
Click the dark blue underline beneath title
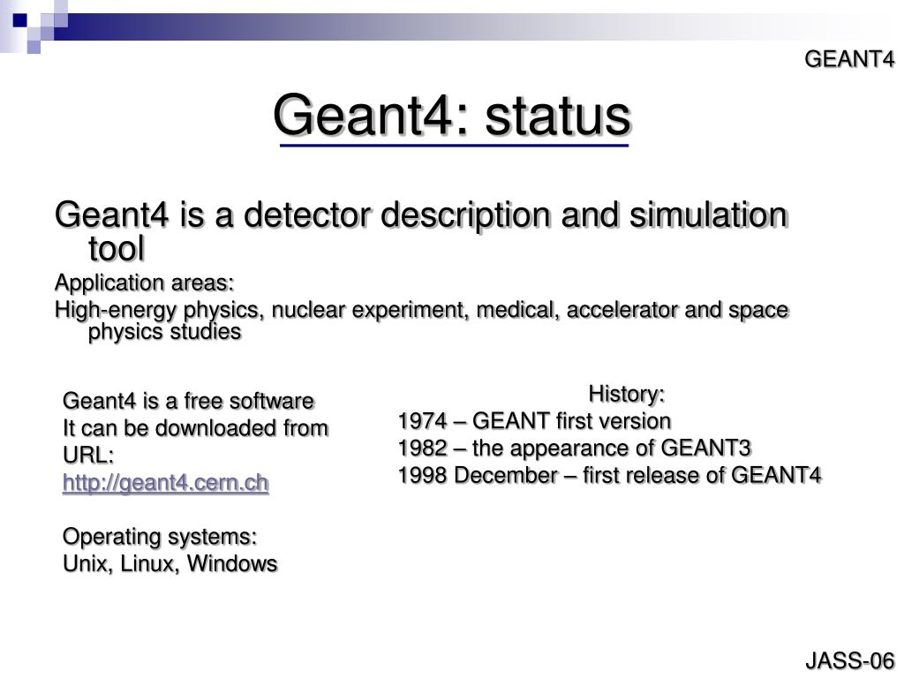coord(454,145)
